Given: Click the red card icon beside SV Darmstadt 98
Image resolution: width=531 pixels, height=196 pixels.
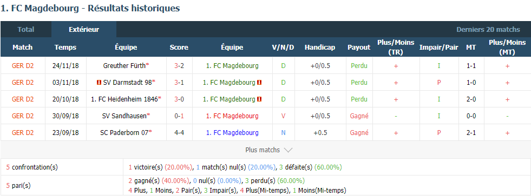Looking at the screenshot, I should click(99, 83).
